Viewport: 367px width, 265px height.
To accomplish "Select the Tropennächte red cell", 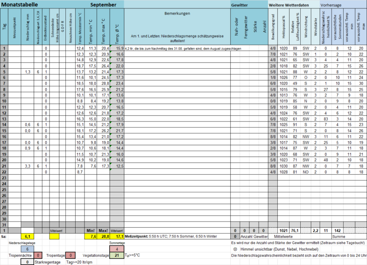I will 38,255.
